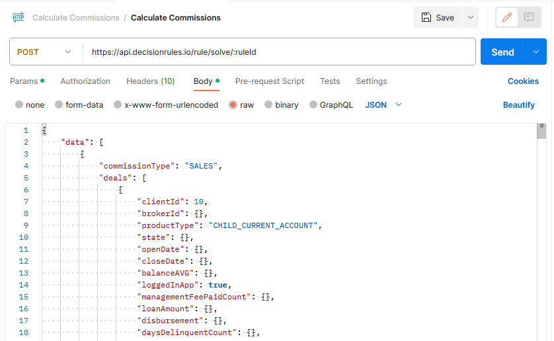Select the raw body radio option
Screen dimensions: 554x341
click(233, 104)
